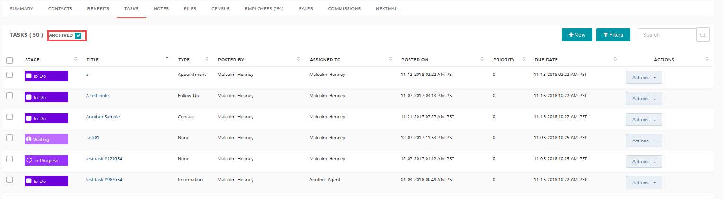Open Actions dropdown for task 'a'
723x199 pixels.
[x=644, y=77]
